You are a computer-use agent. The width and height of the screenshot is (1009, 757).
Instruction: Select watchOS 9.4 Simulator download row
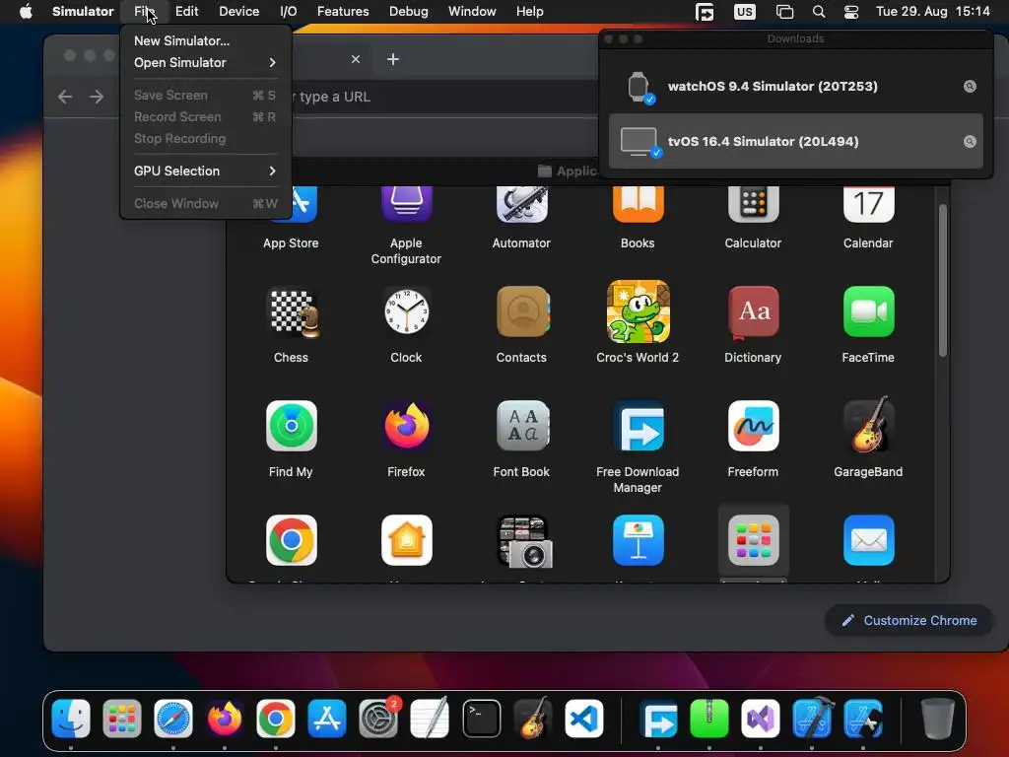click(x=795, y=87)
